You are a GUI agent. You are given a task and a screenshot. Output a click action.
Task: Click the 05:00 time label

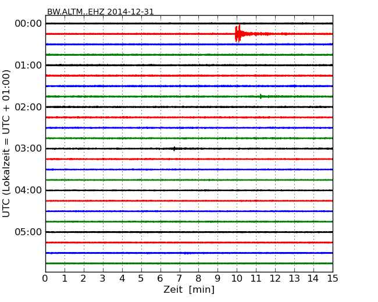pyautogui.click(x=28, y=232)
